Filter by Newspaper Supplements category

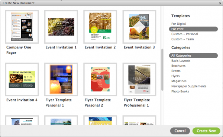click(189, 86)
